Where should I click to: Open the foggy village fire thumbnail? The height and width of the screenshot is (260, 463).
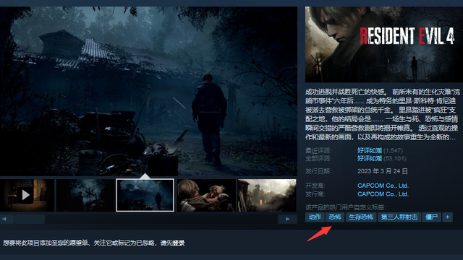click(x=267, y=195)
